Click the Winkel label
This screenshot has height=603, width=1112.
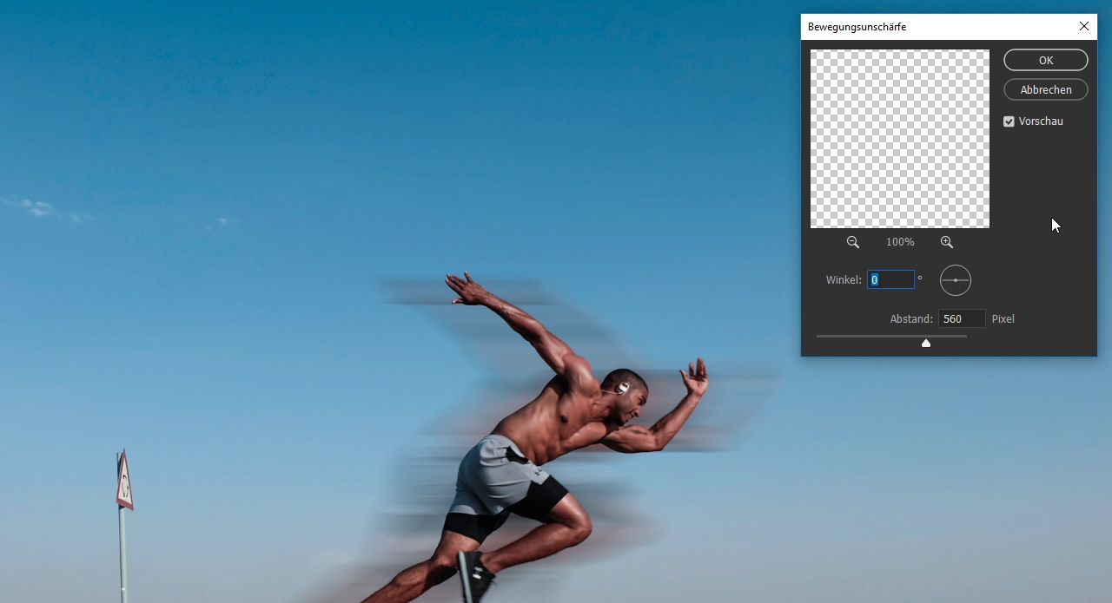pos(844,280)
